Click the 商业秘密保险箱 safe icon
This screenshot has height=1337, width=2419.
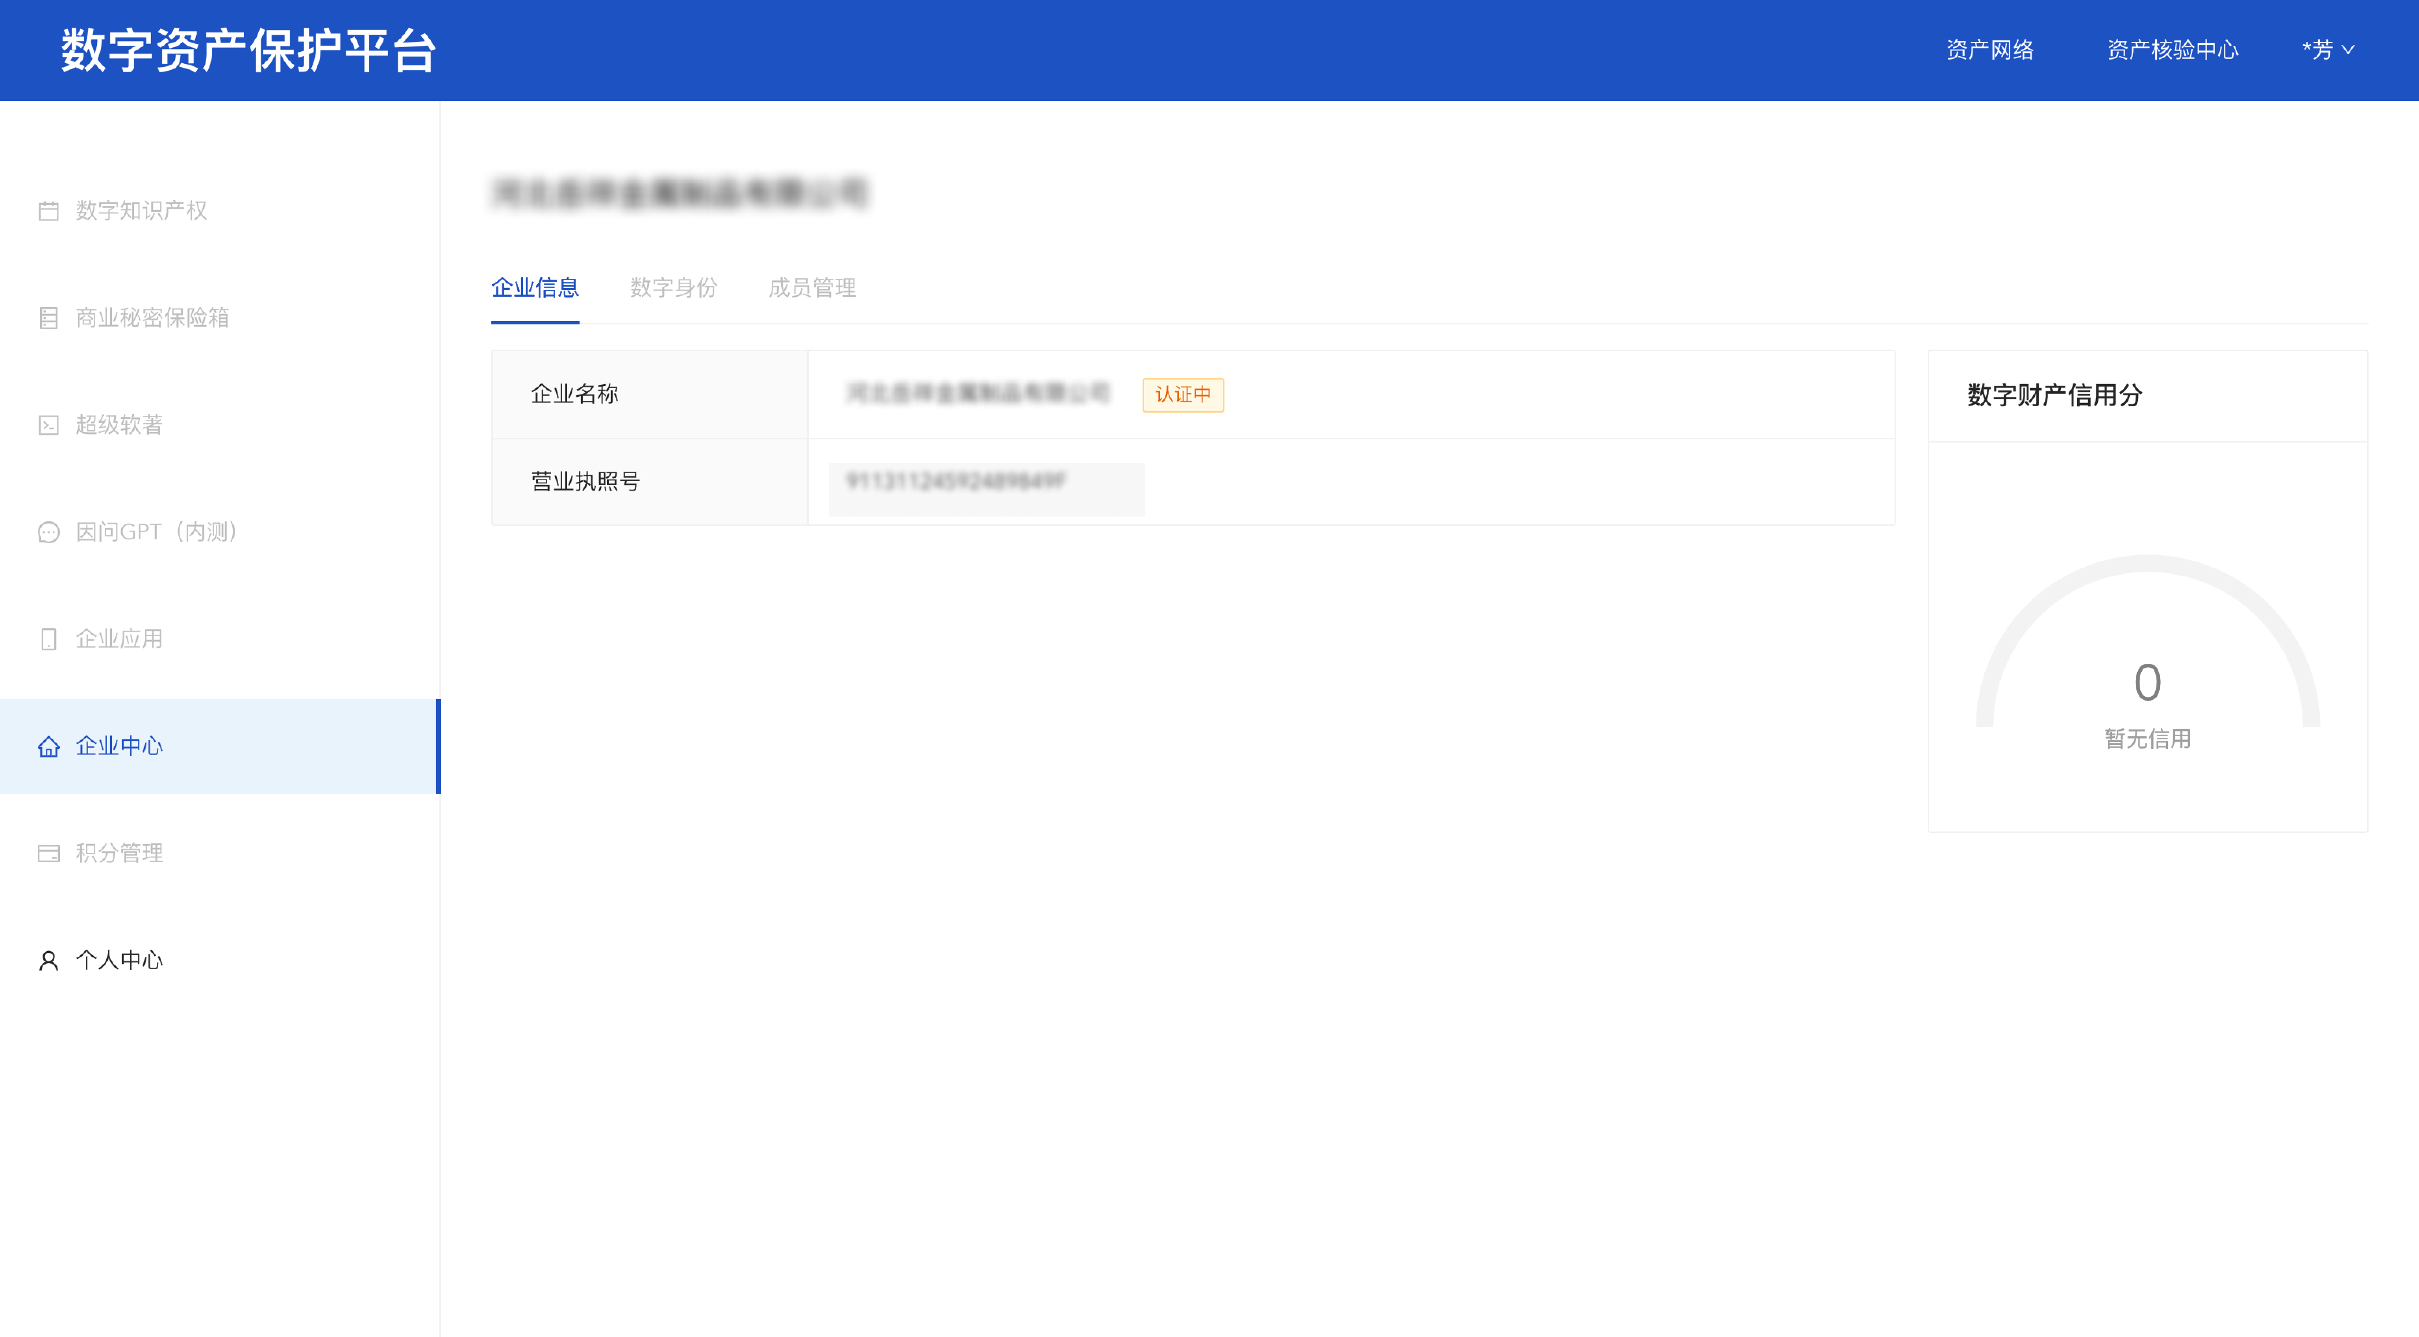(49, 318)
